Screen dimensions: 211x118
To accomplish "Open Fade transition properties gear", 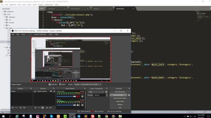I will (106, 92).
